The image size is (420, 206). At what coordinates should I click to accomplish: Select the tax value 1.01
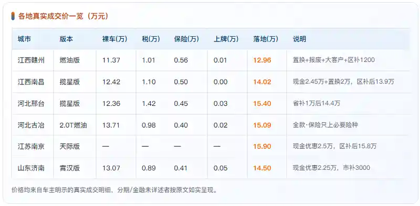[x=149, y=60]
